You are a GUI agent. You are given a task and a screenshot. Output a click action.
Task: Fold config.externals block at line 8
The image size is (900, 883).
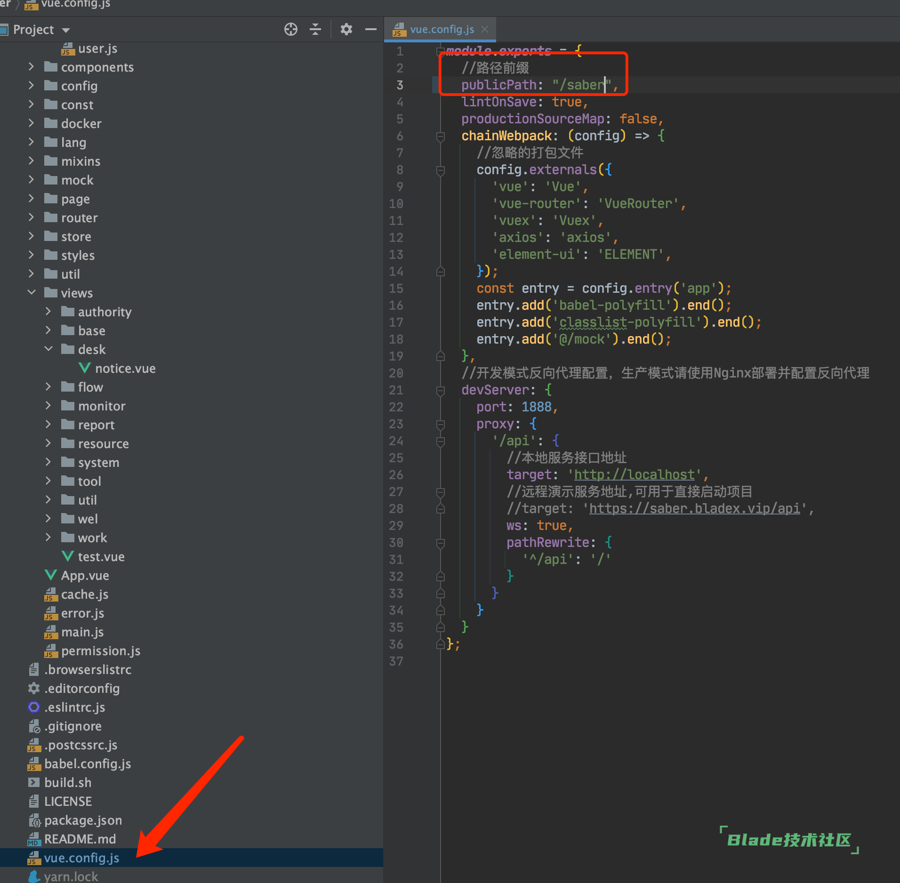pos(441,170)
